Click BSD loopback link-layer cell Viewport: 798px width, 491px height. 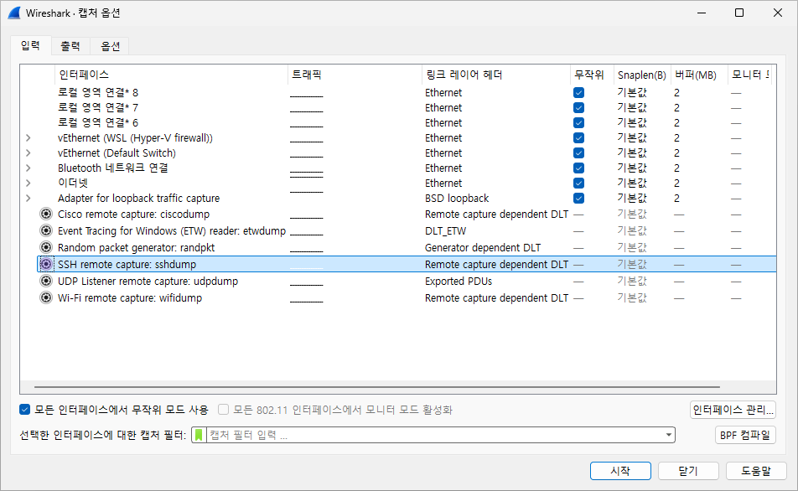(x=457, y=199)
